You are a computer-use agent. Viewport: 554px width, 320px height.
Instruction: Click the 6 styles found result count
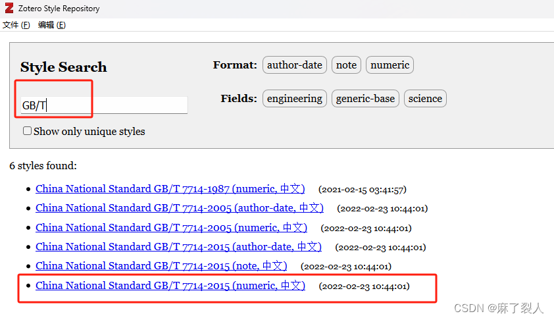tap(43, 166)
